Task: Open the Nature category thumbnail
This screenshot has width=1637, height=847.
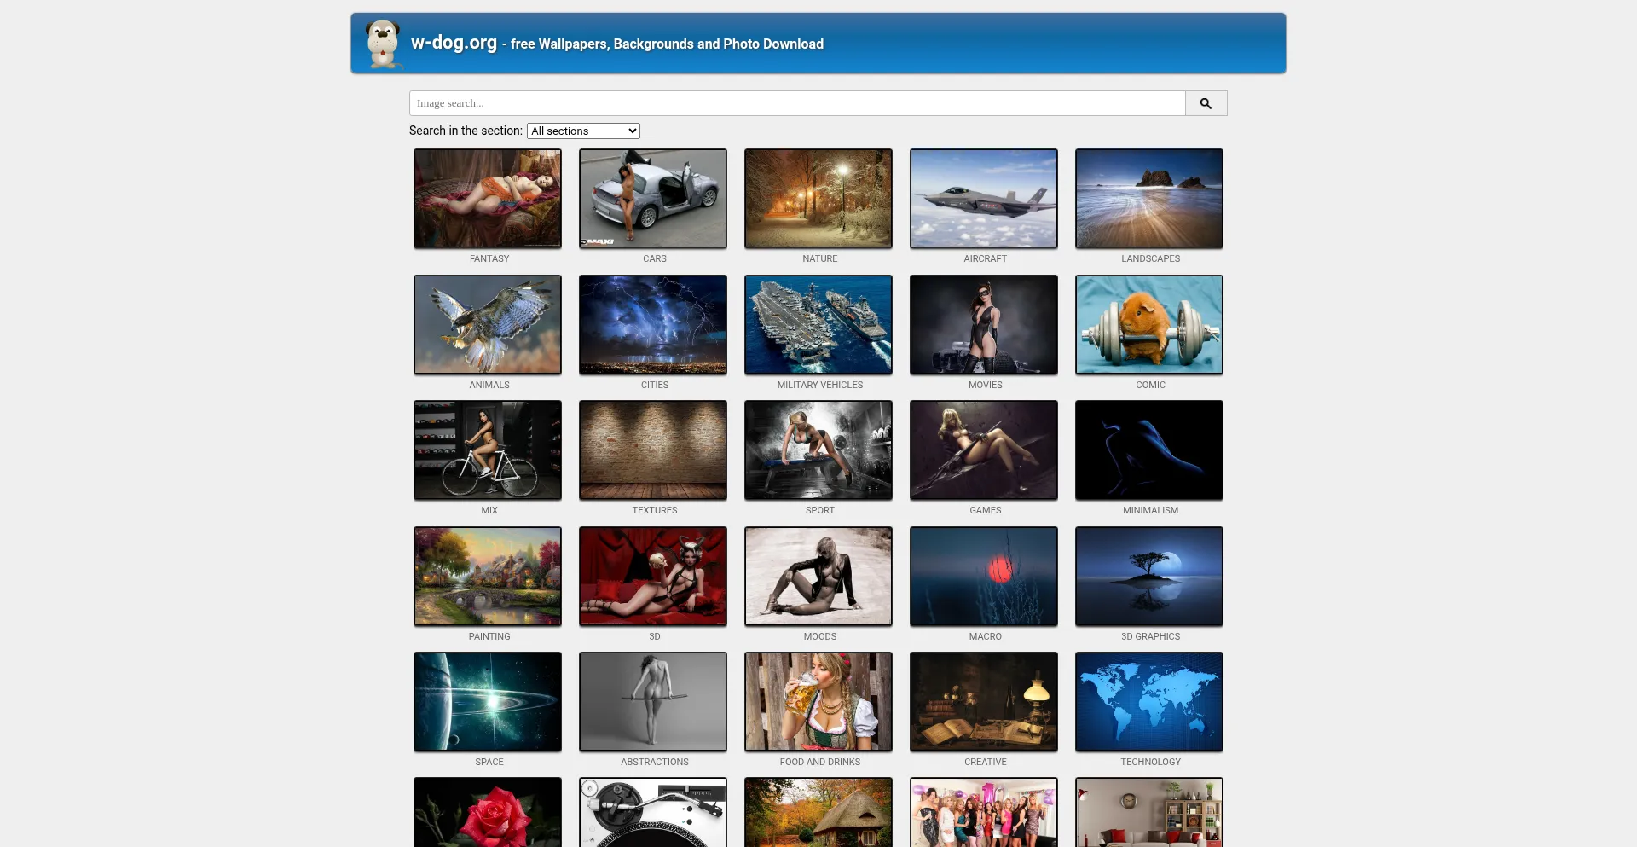Action: coord(818,199)
